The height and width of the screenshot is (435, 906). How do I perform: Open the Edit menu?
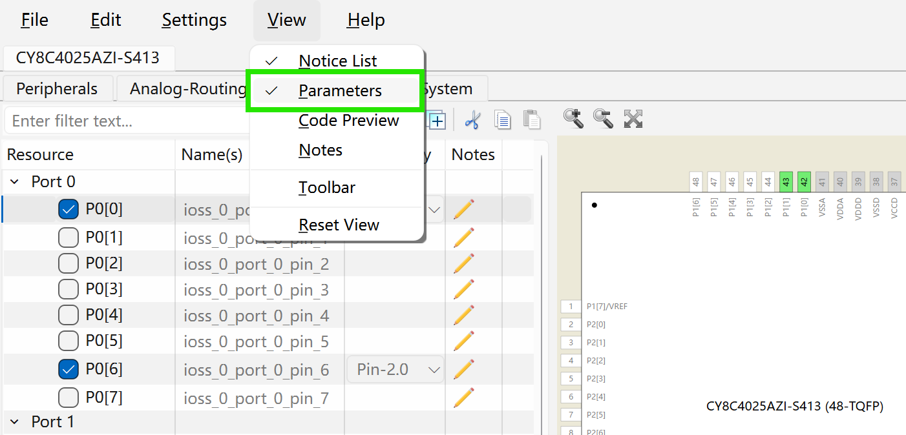(105, 20)
